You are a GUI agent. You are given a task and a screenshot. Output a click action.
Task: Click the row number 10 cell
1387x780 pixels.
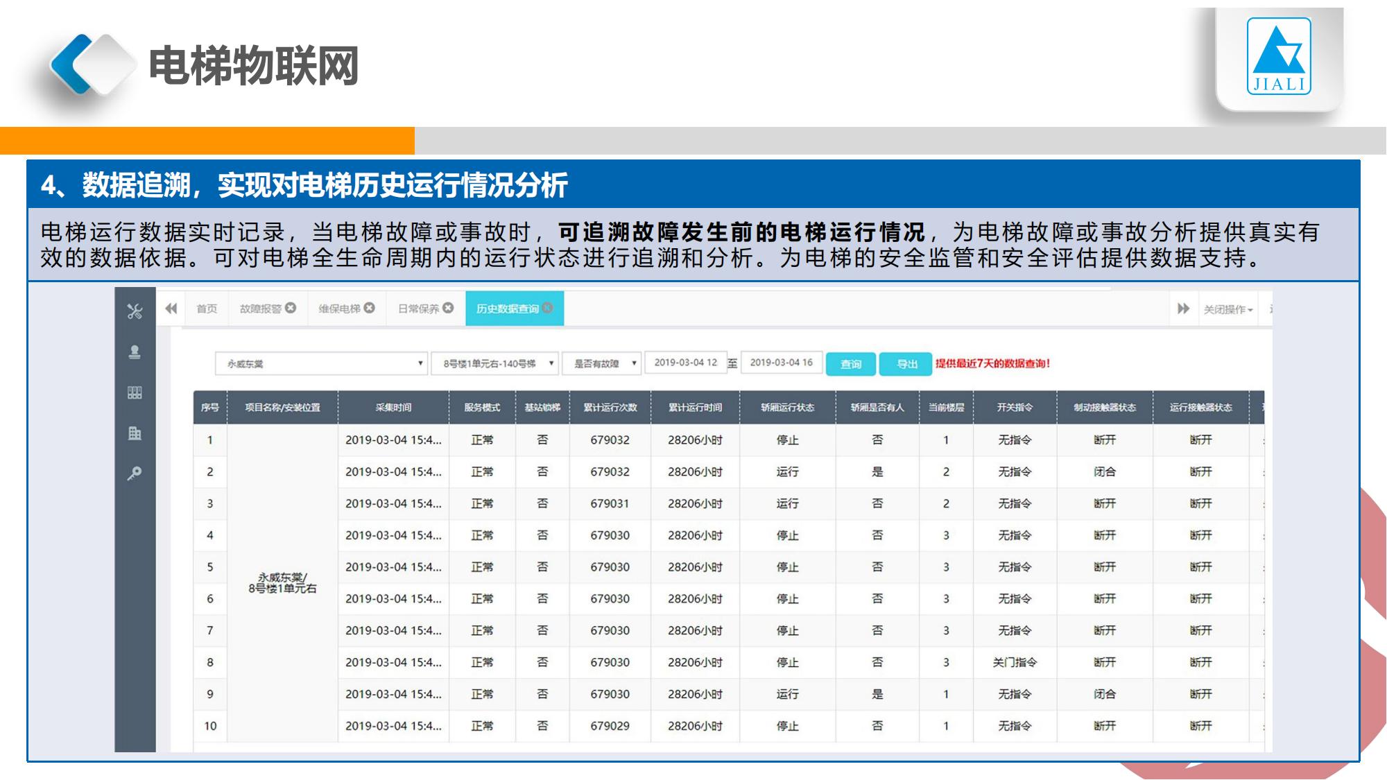tap(210, 726)
